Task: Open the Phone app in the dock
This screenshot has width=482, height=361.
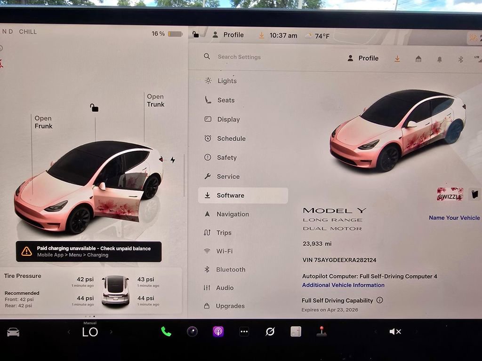Action: [166, 331]
